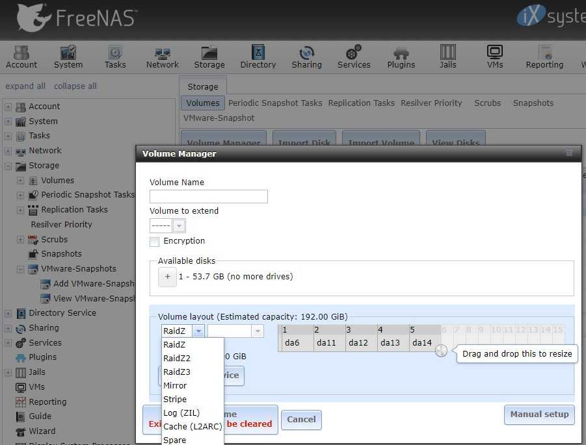Expand the Directory Service tree node
586x445 pixels.
[x=8, y=314]
